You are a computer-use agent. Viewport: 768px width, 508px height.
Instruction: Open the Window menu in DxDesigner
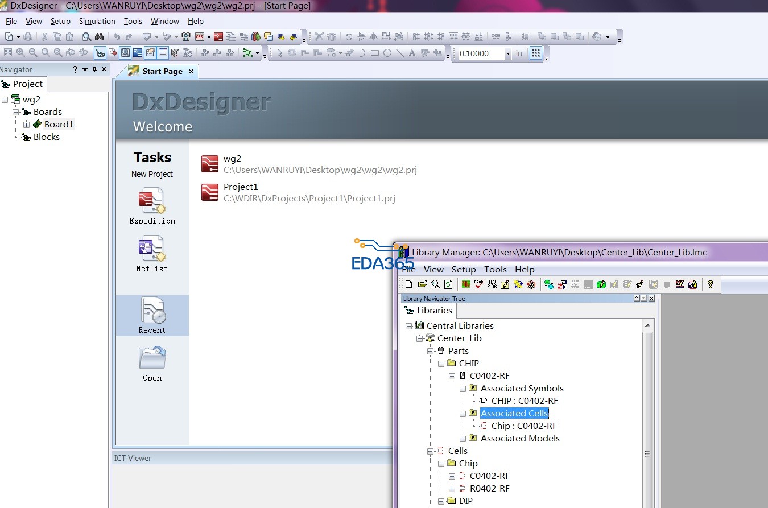(x=165, y=21)
